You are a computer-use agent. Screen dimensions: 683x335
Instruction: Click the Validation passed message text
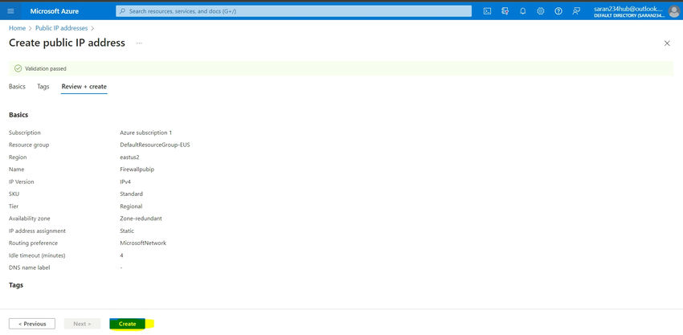(46, 69)
